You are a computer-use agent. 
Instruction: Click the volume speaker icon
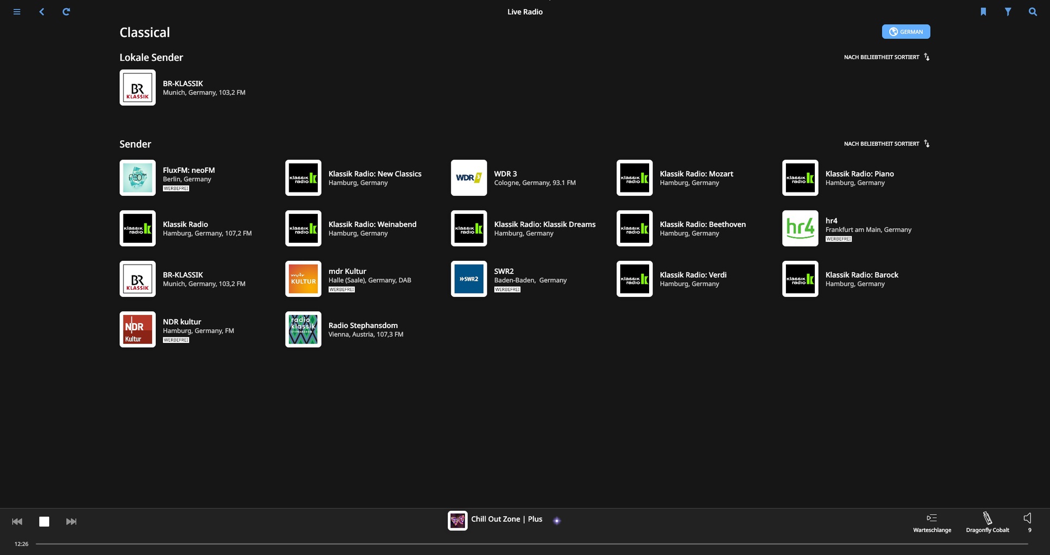[1028, 518]
